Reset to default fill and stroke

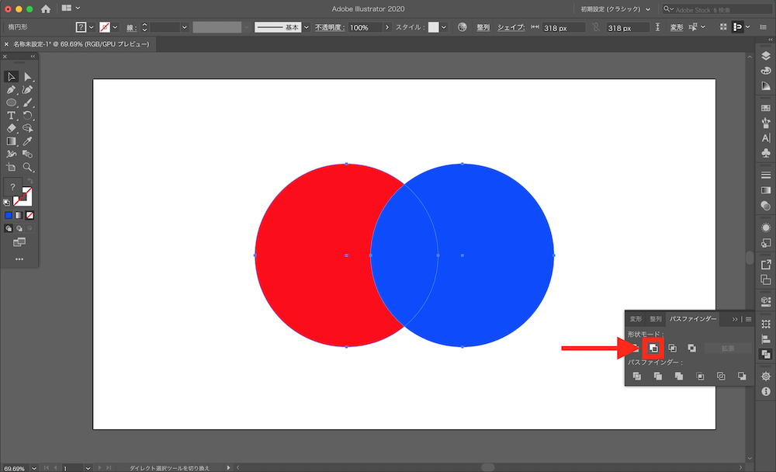tap(6, 203)
